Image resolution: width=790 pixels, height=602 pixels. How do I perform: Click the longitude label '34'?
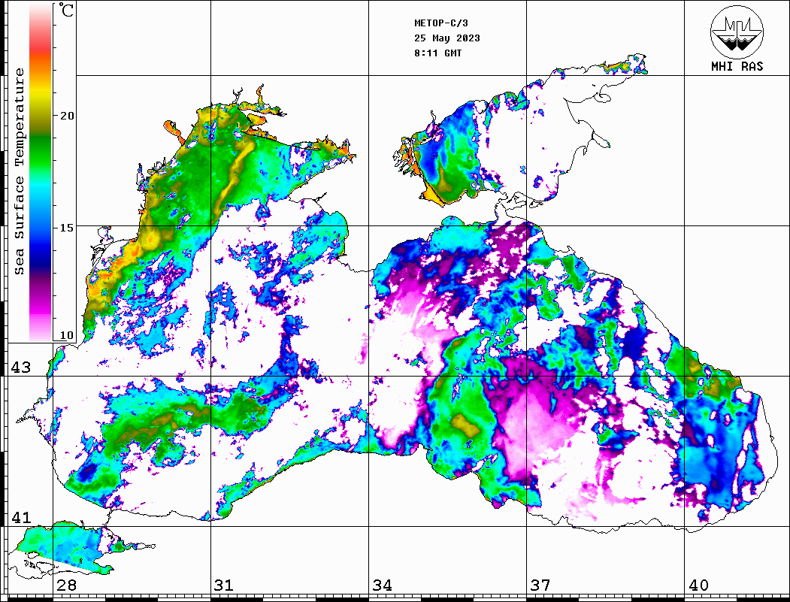382,585
